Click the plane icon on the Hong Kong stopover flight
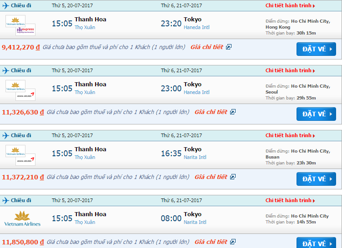This screenshot has height=248, width=342. click(x=6, y=5)
